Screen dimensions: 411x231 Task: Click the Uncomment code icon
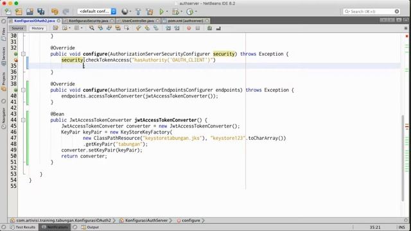coord(218,28)
